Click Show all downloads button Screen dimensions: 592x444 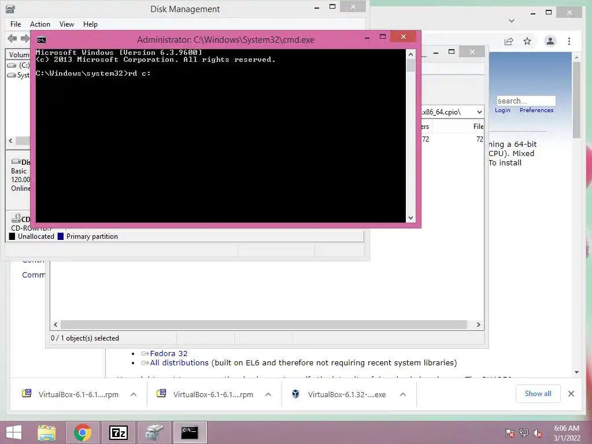pos(538,394)
